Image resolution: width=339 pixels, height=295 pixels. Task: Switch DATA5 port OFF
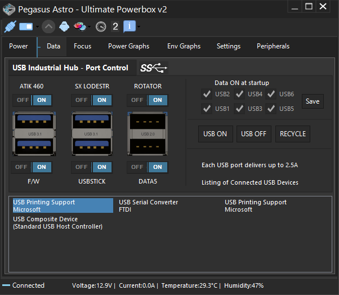[x=137, y=167]
